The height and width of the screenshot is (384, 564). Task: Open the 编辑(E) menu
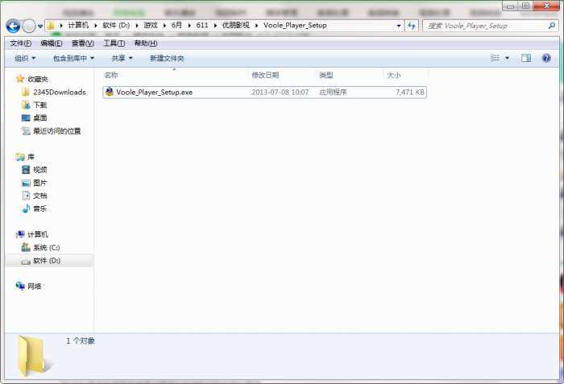tap(52, 43)
